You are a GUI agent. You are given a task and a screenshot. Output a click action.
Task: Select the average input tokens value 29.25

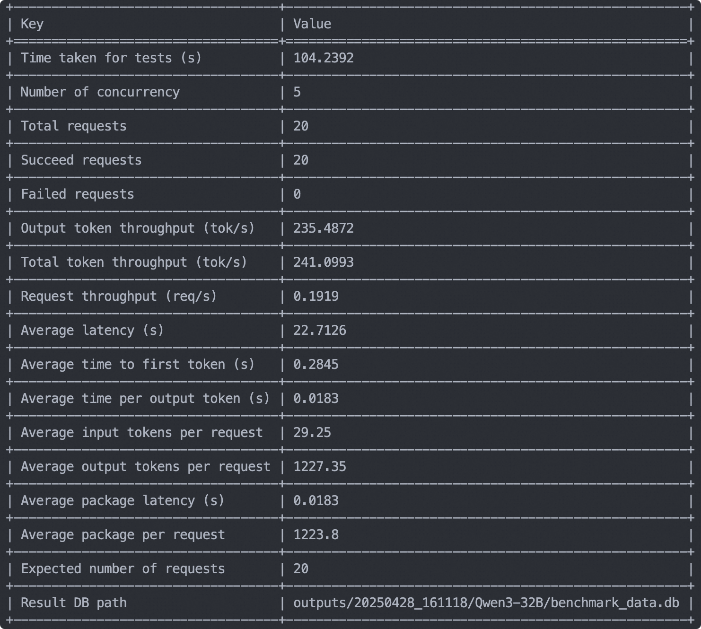pos(312,433)
